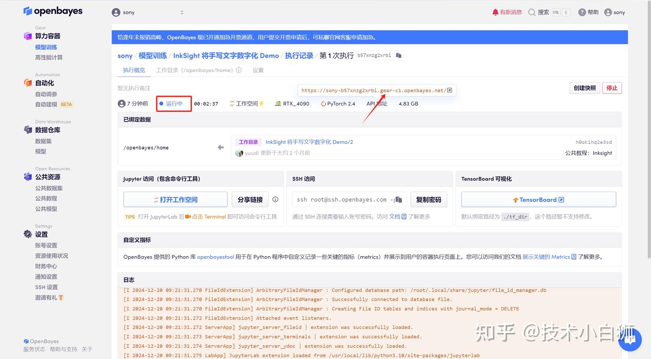The width and height of the screenshot is (651, 359).
Task: Open the sony account menu top right
Action: (614, 12)
